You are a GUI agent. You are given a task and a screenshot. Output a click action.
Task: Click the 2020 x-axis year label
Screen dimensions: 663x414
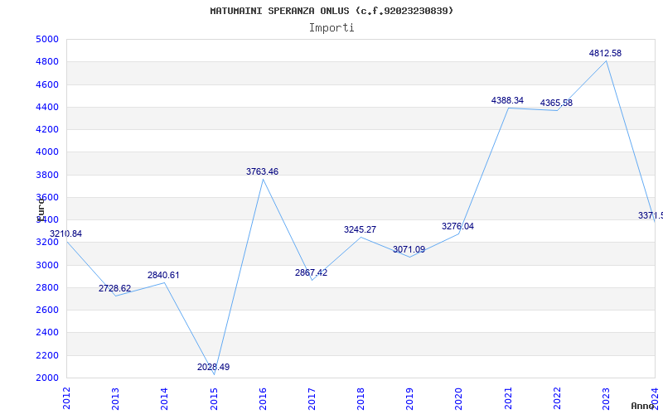pyautogui.click(x=459, y=399)
